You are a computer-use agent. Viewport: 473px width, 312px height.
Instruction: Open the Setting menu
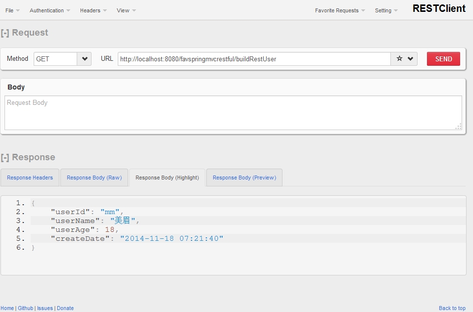coord(386,10)
